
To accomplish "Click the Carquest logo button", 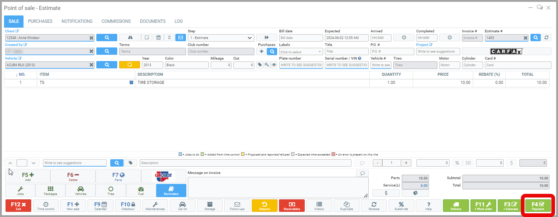I will tap(164, 177).
